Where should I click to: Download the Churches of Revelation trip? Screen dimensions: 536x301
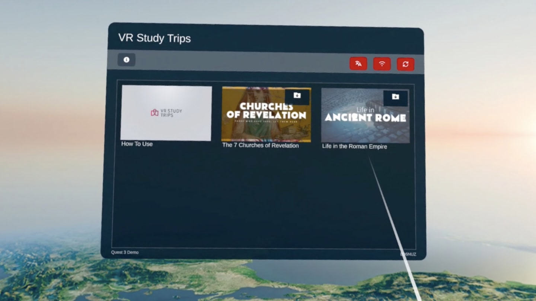click(x=297, y=96)
